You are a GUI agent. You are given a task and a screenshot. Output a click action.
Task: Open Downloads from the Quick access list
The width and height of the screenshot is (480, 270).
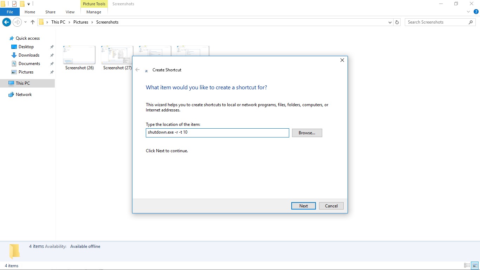[x=29, y=55]
